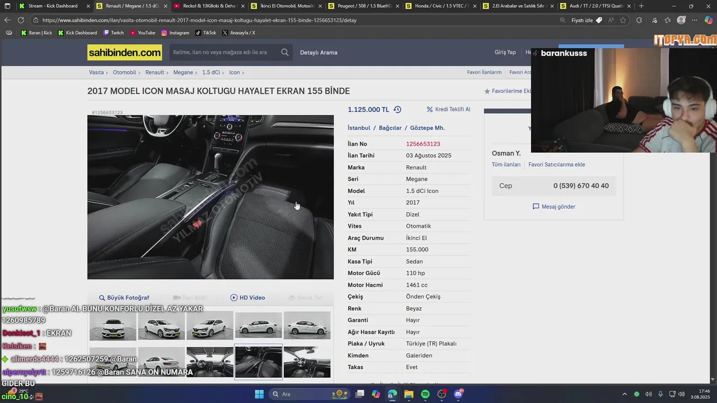Expand the Vasıta breadcrumb
This screenshot has width=717, height=403.
click(96, 72)
